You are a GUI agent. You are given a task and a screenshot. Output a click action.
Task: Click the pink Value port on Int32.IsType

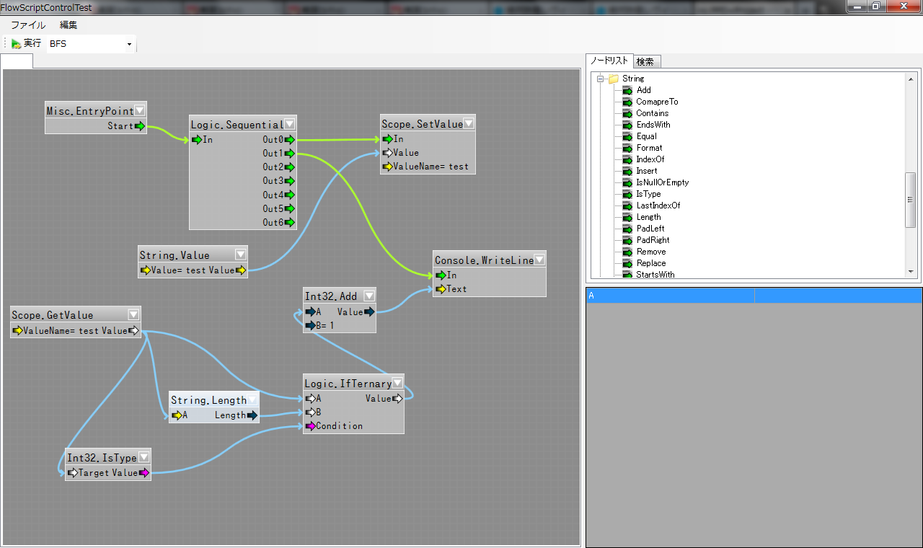(x=144, y=473)
